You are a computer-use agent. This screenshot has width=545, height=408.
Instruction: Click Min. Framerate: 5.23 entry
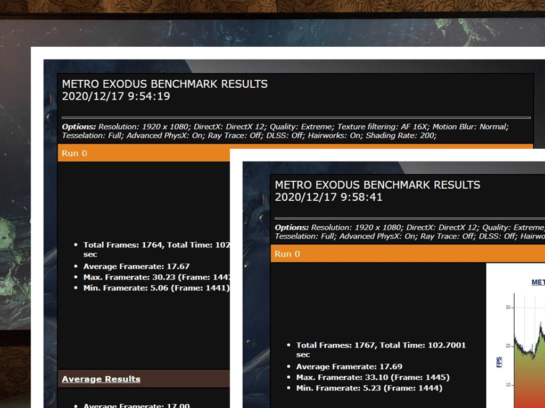coord(369,388)
